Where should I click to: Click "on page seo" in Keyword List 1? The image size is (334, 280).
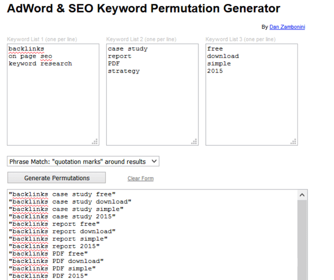(x=30, y=56)
